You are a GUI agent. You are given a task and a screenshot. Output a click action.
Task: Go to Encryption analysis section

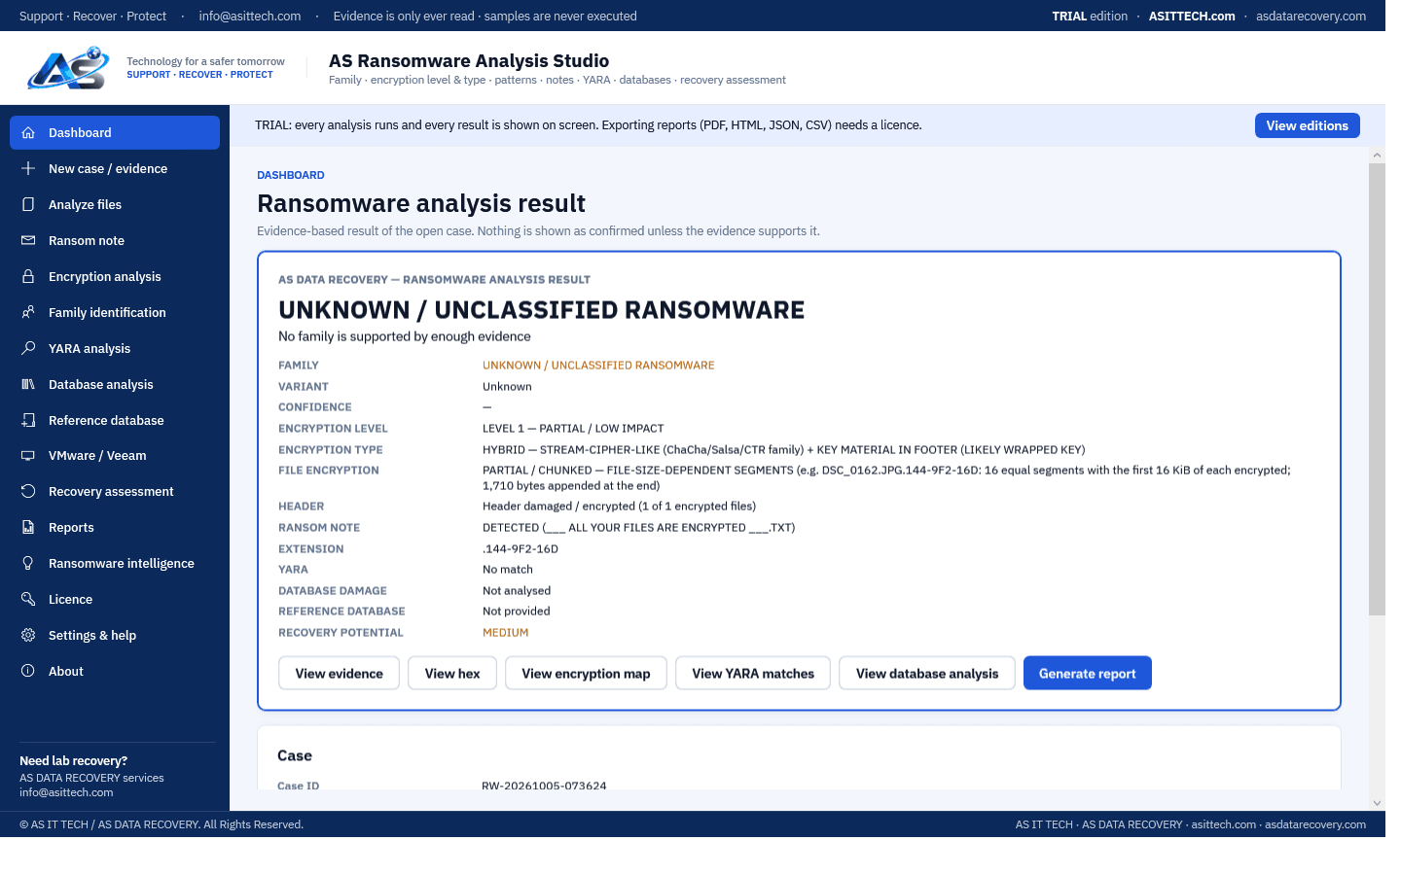(115, 277)
